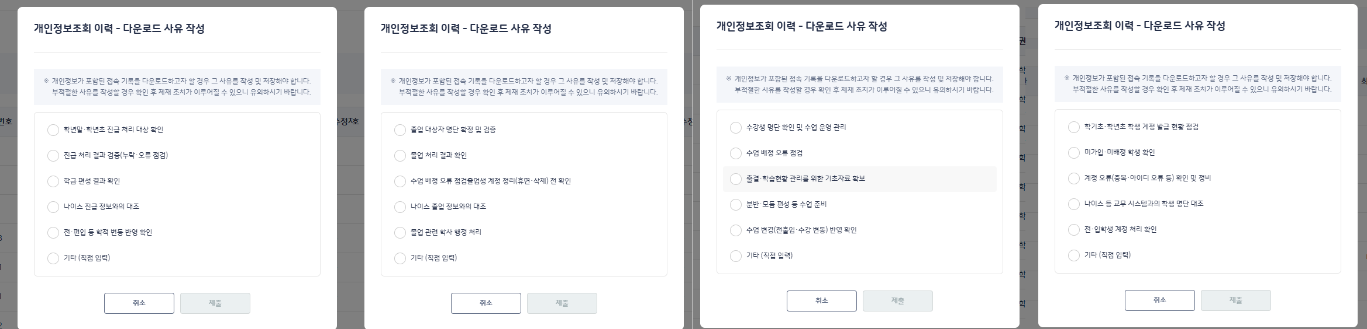The image size is (1367, 329).
Task: Pick '계정 오류(중복·아이디 오류 등) 확인 및 정비'
Action: (1074, 178)
